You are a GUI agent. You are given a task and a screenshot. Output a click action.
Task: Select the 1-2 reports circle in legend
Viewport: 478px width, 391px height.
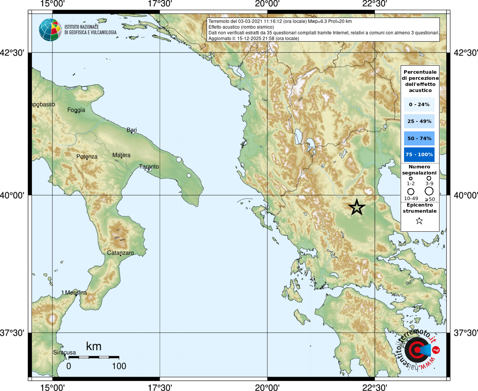[x=411, y=178]
